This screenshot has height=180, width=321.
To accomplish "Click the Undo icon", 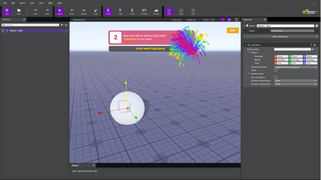I will (x=35, y=12).
